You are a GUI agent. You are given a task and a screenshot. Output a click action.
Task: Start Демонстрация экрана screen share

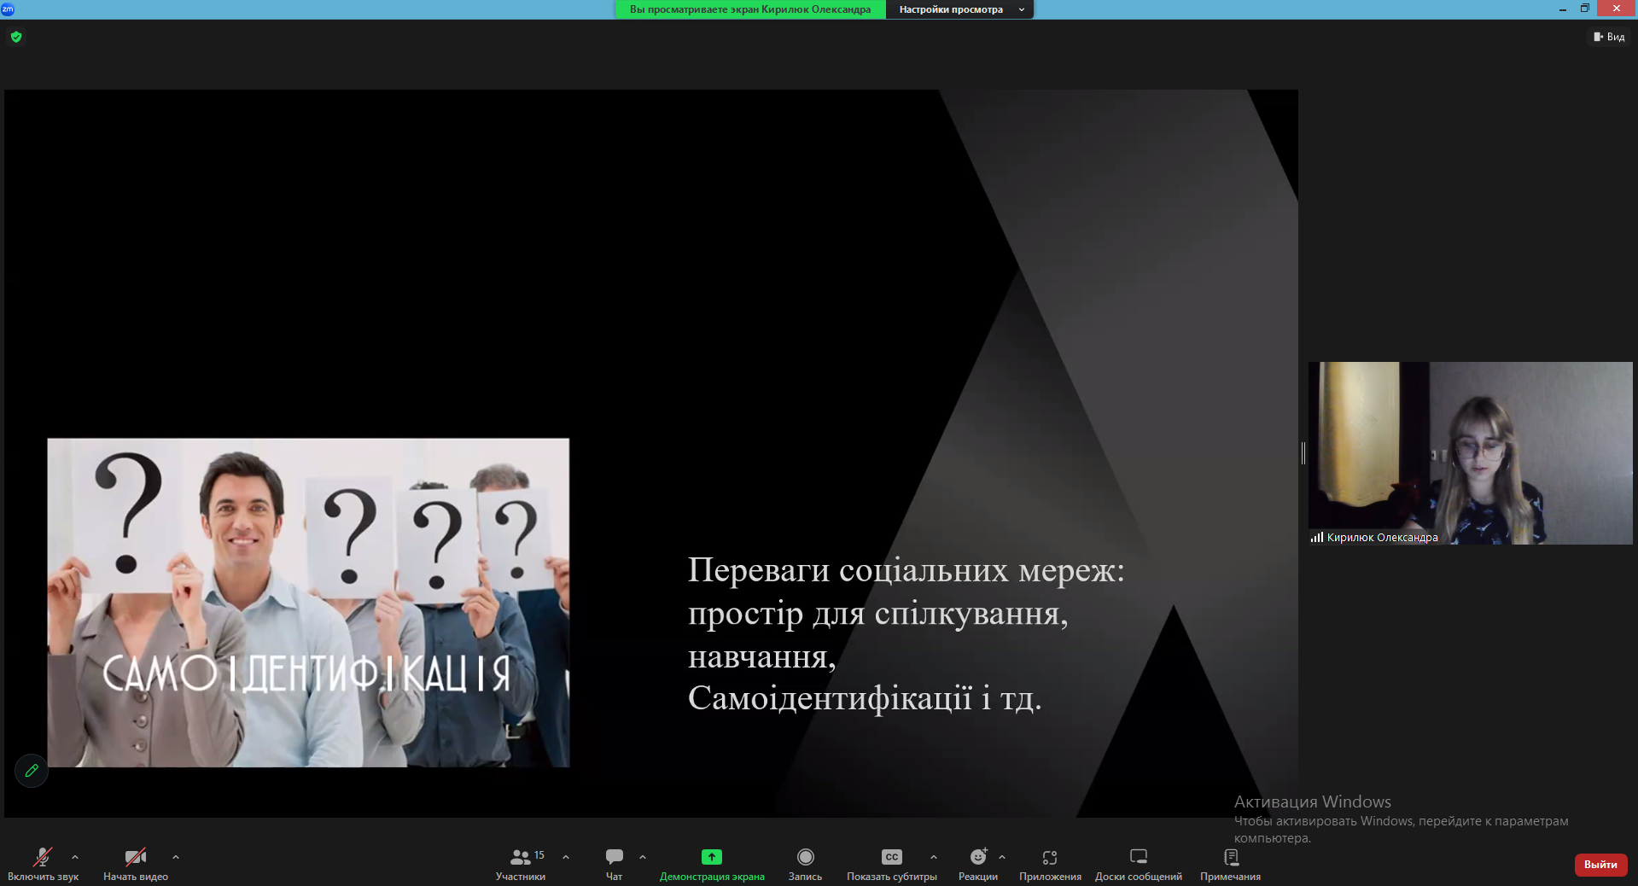pos(712,864)
